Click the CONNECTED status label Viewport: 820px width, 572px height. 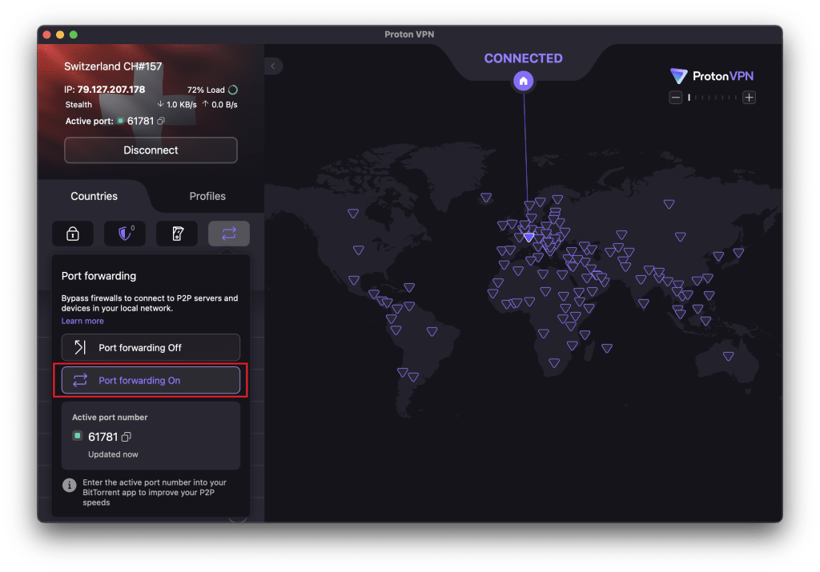point(524,58)
